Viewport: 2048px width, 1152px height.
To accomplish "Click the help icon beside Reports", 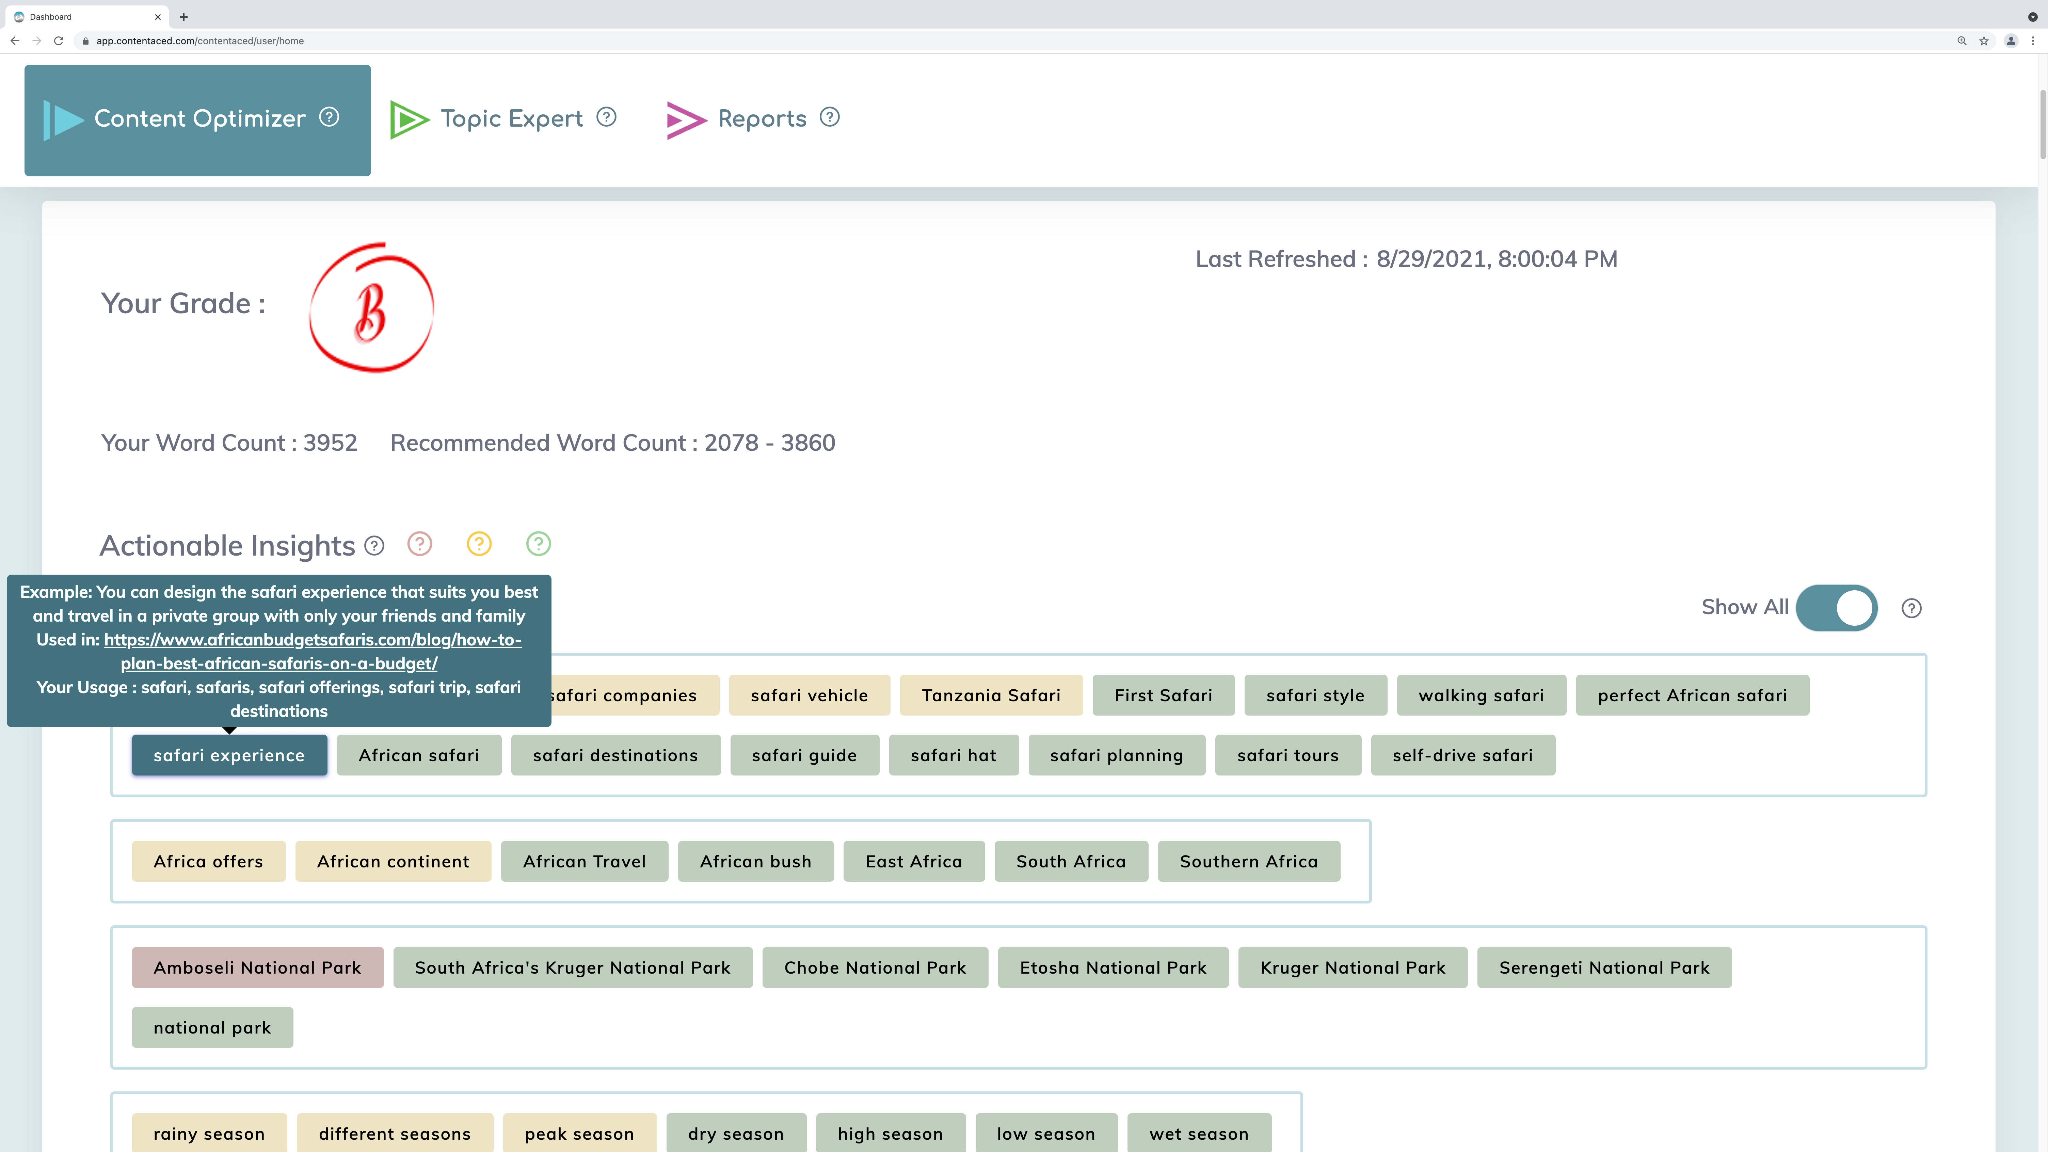I will pos(829,117).
